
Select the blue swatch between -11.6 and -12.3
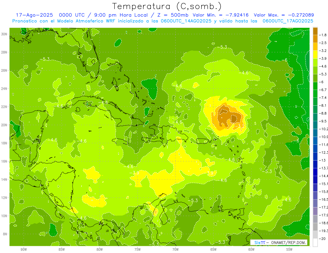click(315, 148)
